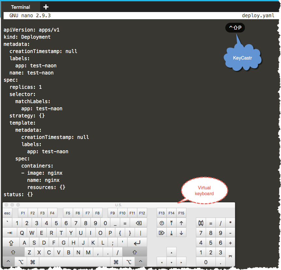This screenshot has height=270, width=281.
Task: Click the End key with the barred down arrow
Action: (171, 233)
